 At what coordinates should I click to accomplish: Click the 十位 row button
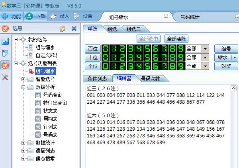click(93, 58)
